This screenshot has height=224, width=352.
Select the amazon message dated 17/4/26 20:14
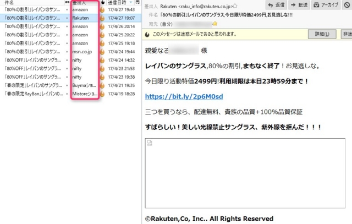pos(70,26)
